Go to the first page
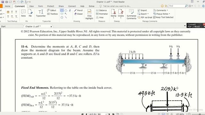 click(x=82, y=114)
